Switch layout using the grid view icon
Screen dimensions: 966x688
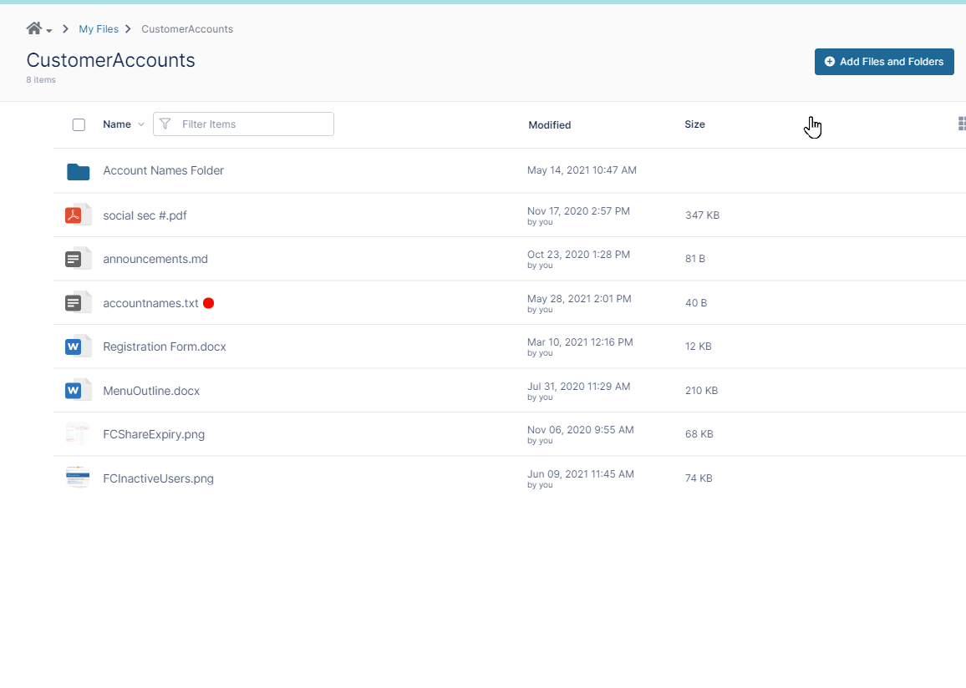[x=961, y=124]
